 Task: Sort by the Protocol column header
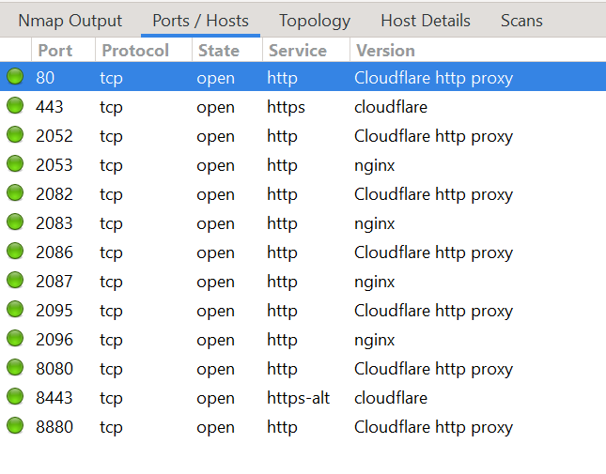(x=135, y=51)
